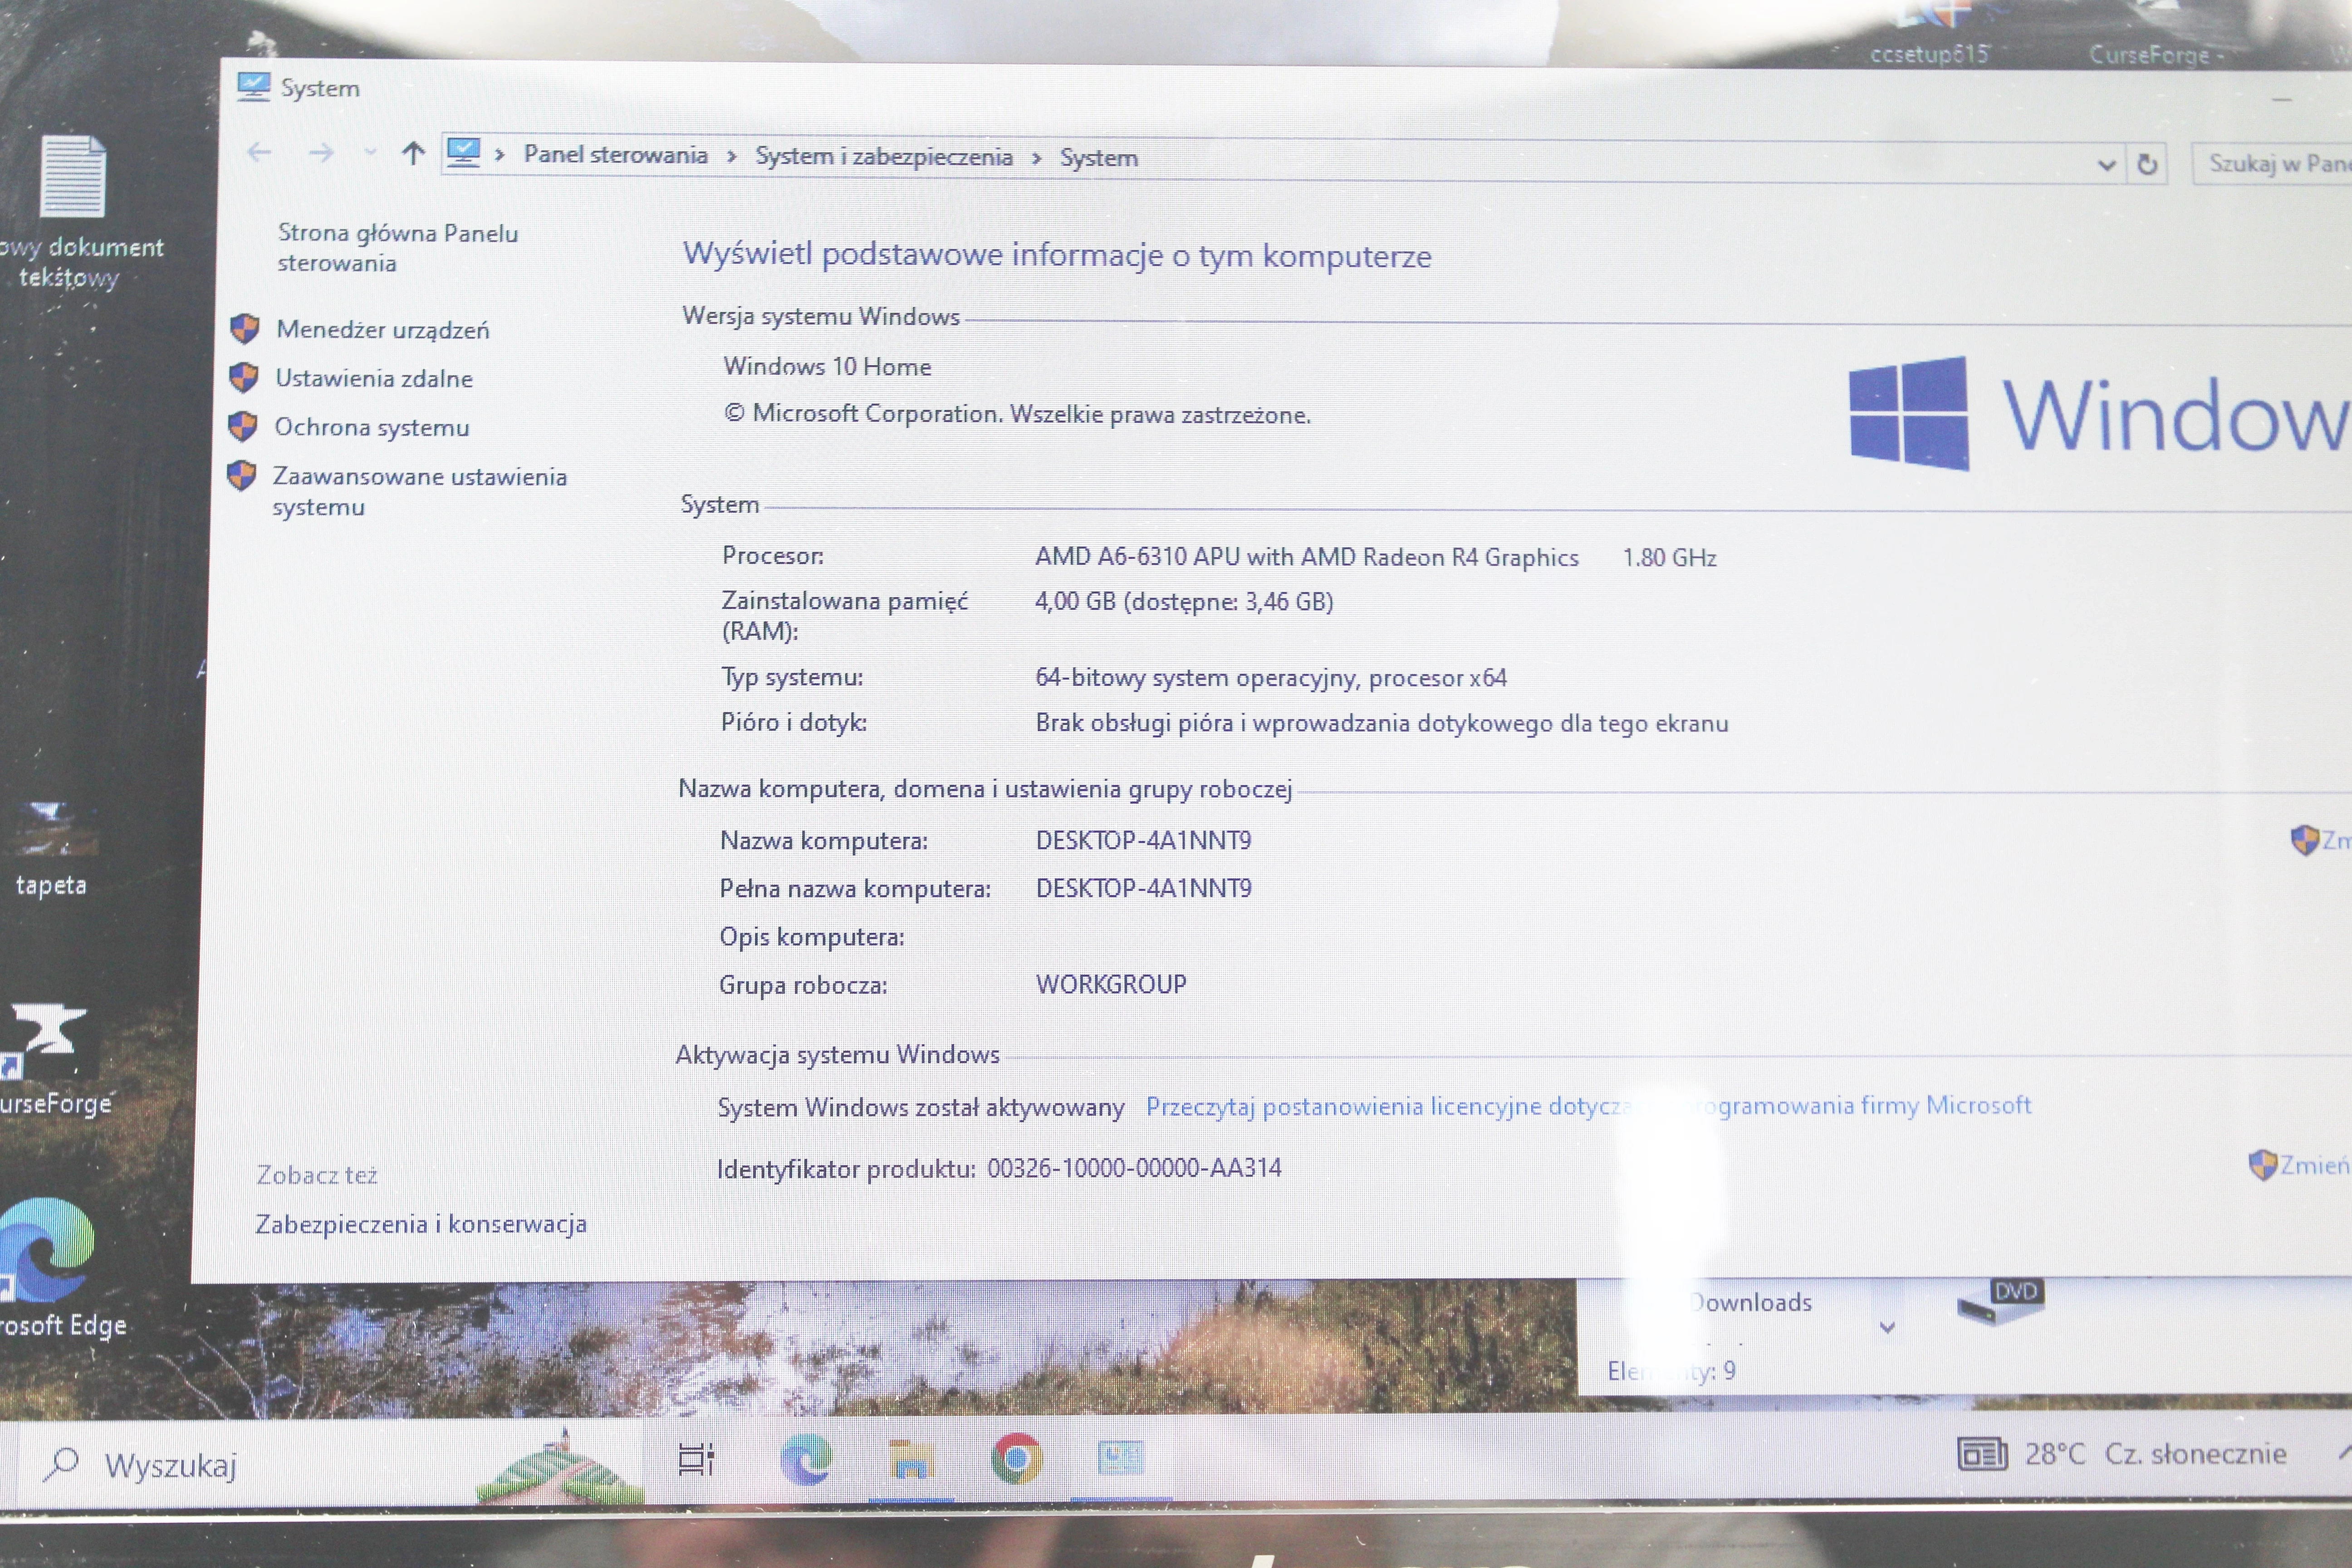This screenshot has height=1568, width=2352.
Task: Select Windows 10 Home text
Action: click(827, 367)
